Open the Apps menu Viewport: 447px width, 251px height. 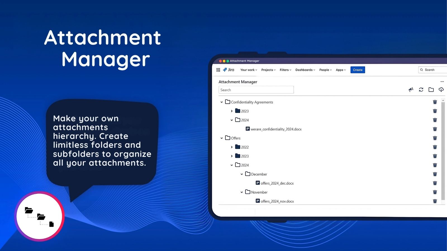click(341, 70)
